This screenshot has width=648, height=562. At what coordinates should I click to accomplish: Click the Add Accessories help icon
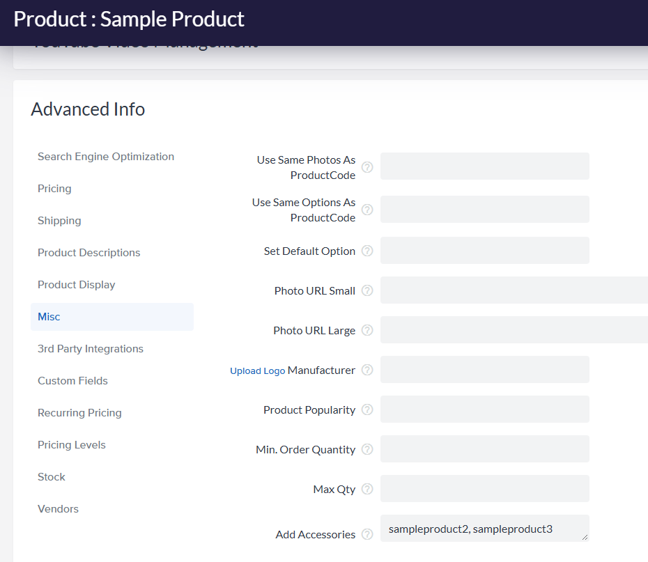pos(367,534)
